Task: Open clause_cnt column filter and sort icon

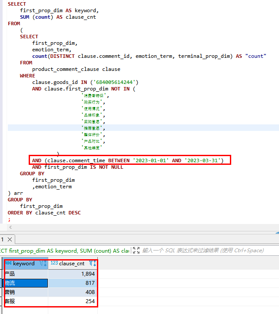Action: 93,263
